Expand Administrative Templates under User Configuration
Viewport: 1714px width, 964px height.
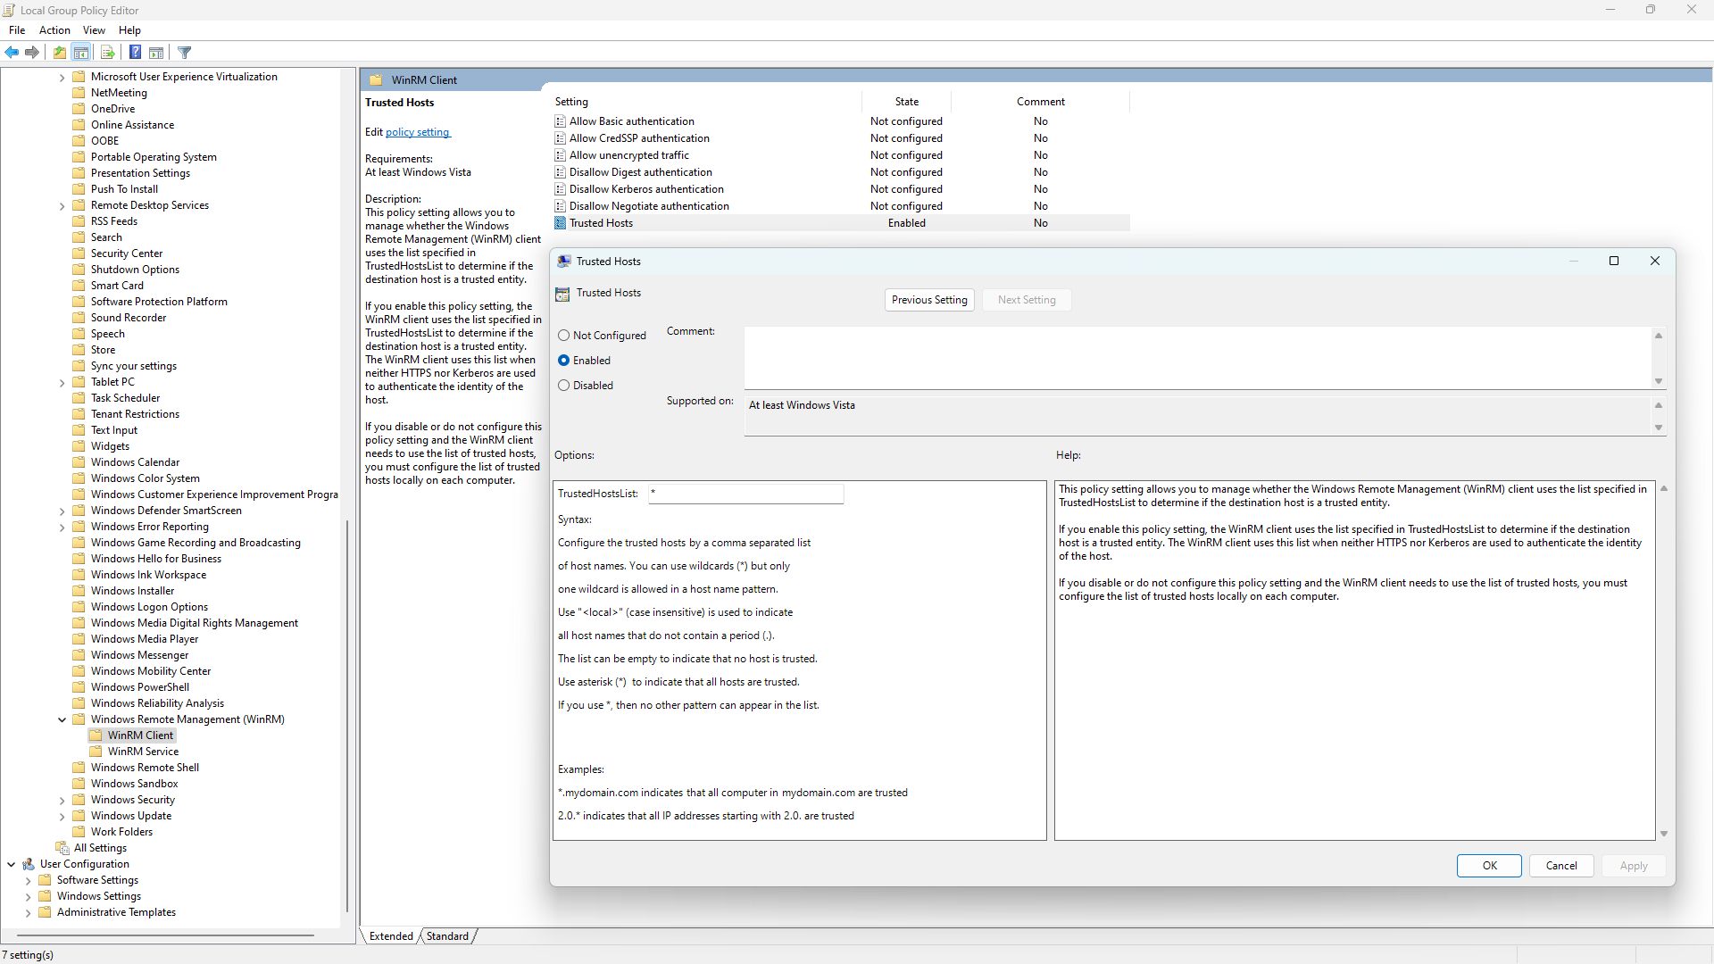coord(28,913)
